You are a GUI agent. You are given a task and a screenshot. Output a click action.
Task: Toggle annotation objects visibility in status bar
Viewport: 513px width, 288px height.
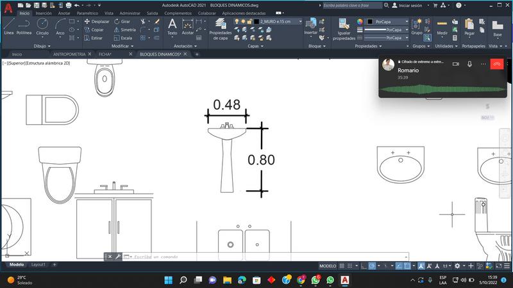tap(421, 266)
